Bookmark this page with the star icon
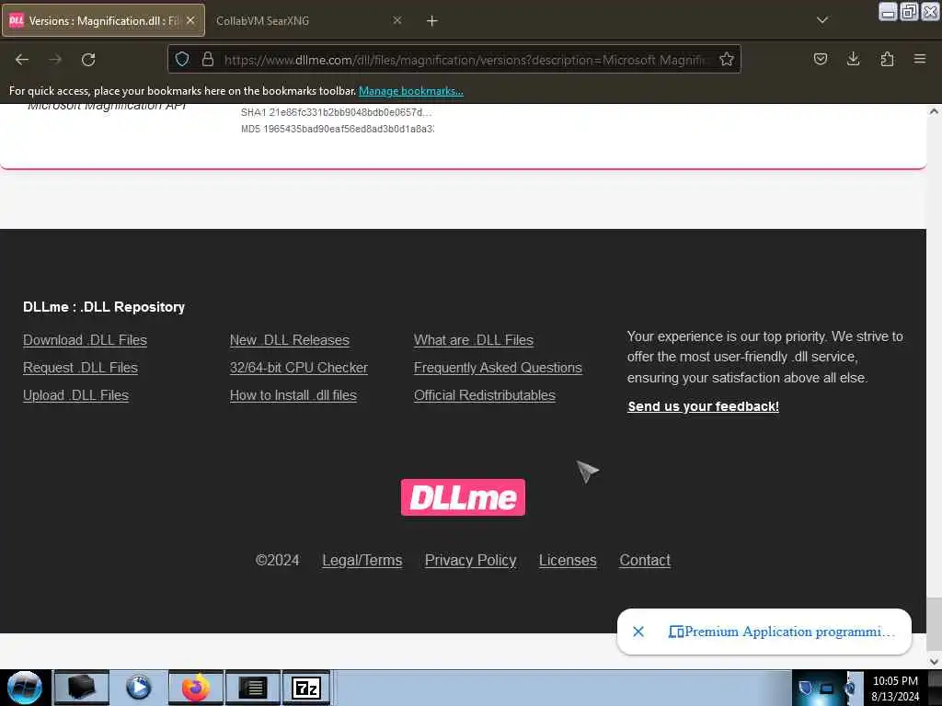942x706 pixels. coord(727,59)
